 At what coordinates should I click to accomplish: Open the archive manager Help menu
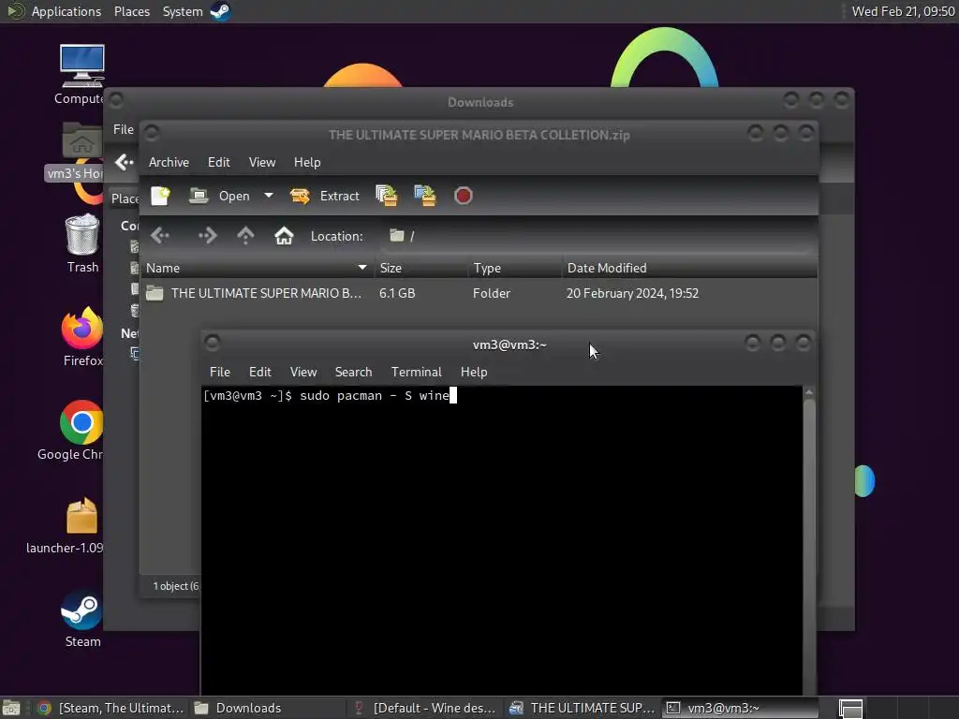(307, 162)
